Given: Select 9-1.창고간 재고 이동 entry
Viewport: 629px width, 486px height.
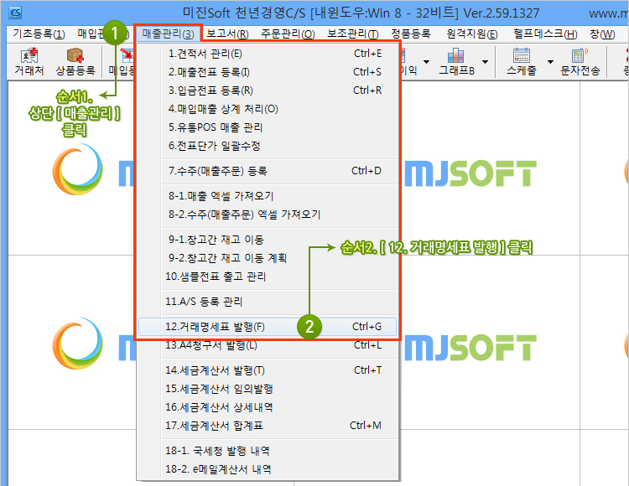Looking at the screenshot, I should [268, 240].
